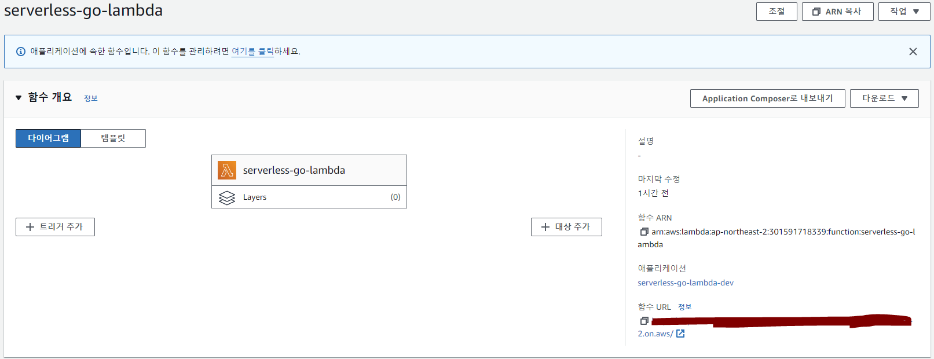
Task: Click the serverless-go-lambda page title
Action: (x=83, y=10)
